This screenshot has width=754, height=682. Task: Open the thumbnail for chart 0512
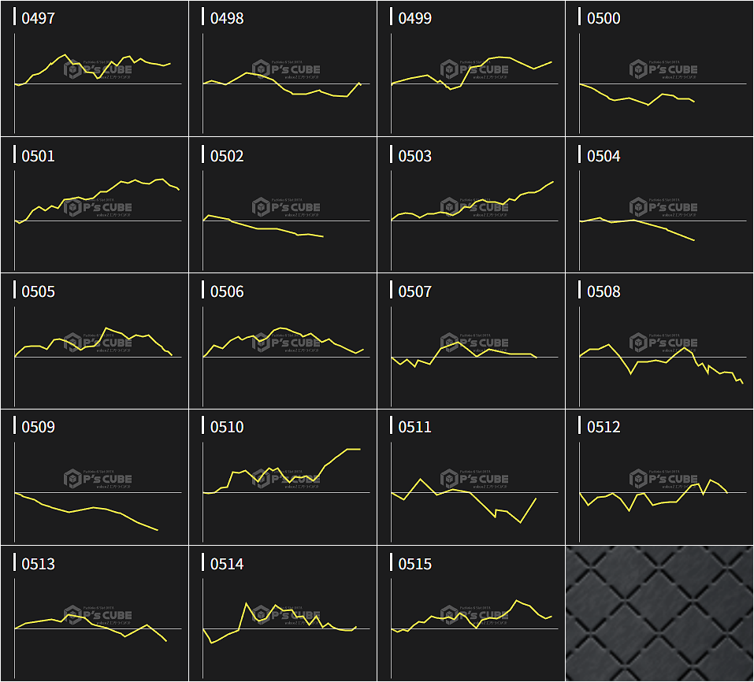tap(659, 477)
